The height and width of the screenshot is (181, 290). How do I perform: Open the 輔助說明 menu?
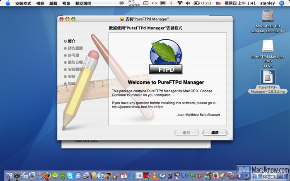coord(83,3)
